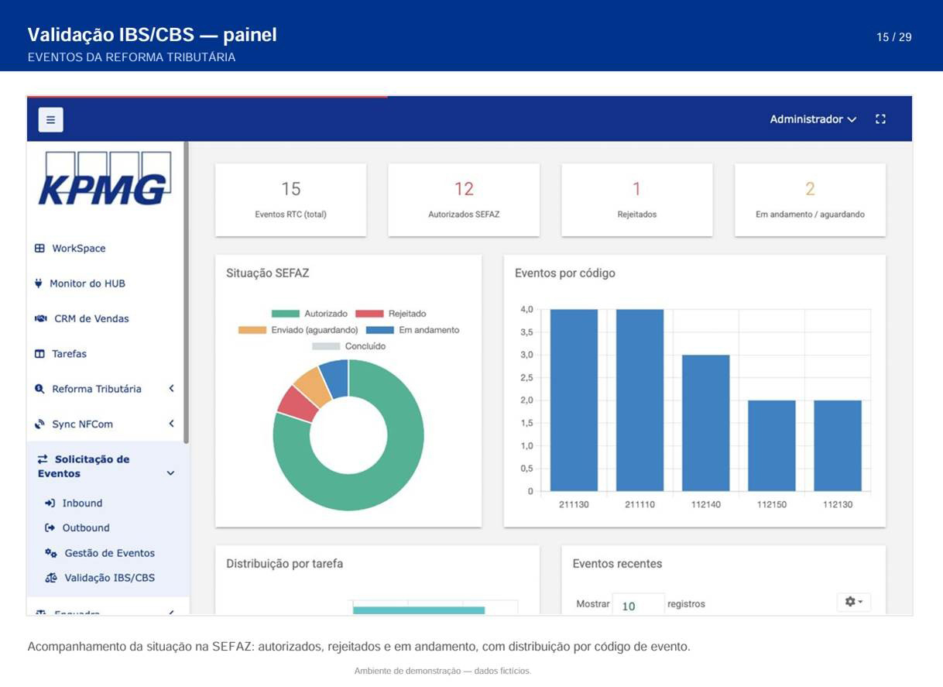
Task: Expand the Reforma Tributária submenu chevron
Action: [x=171, y=389]
